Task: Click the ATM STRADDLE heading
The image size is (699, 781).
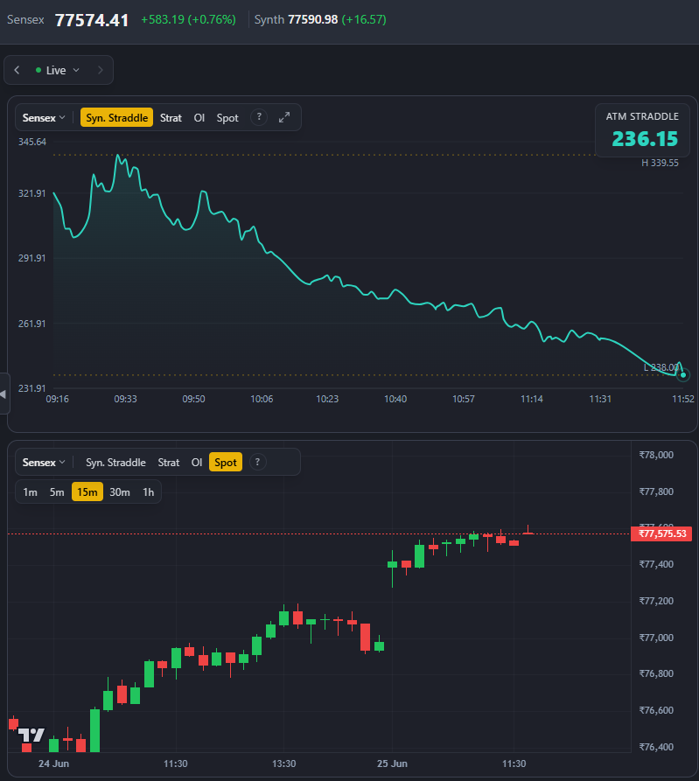Action: click(x=642, y=116)
